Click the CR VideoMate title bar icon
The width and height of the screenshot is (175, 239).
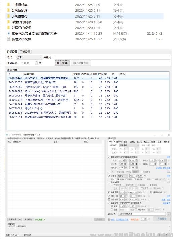tap(7, 135)
